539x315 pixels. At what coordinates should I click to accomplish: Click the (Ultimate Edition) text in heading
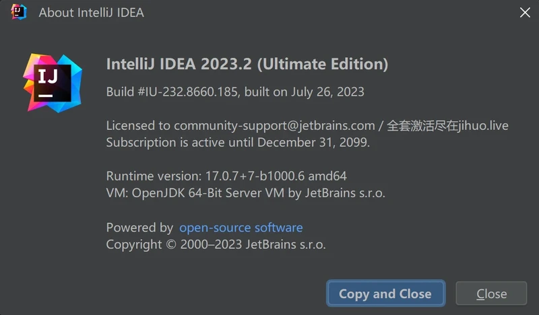pos(323,64)
